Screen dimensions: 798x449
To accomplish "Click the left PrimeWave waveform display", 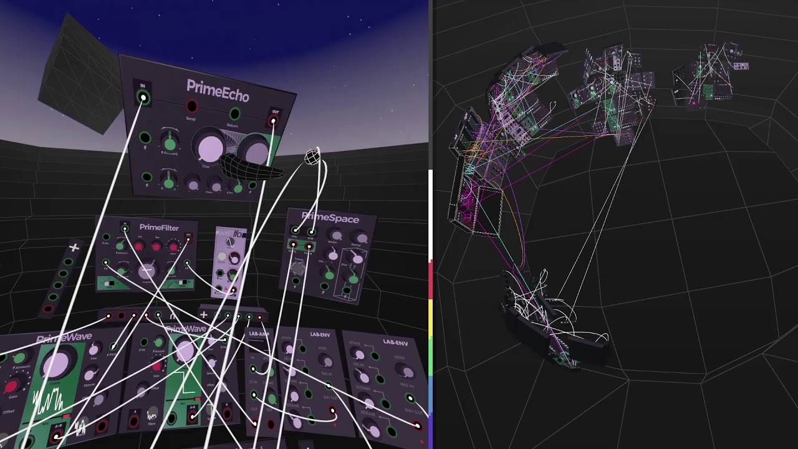I will pyautogui.click(x=49, y=400).
